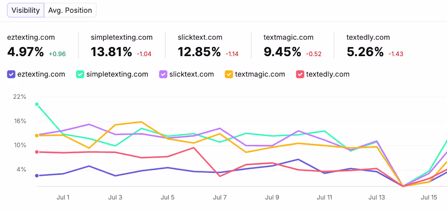Switch to the Visibility tab
The height and width of the screenshot is (213, 447).
click(26, 11)
